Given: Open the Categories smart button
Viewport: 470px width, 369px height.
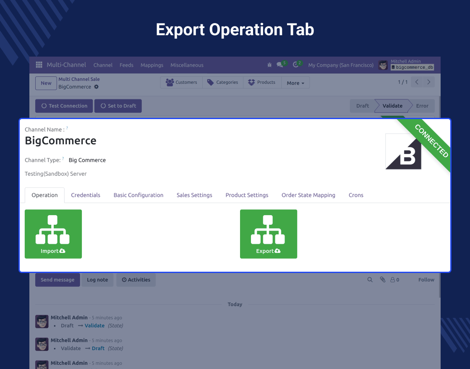Looking at the screenshot, I should pyautogui.click(x=223, y=82).
